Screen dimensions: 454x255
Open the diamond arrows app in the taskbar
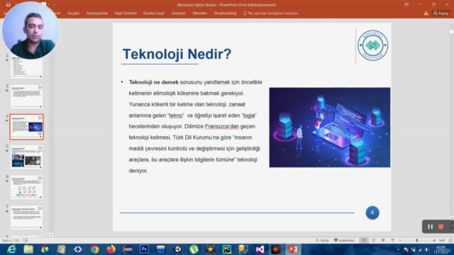[78, 249]
